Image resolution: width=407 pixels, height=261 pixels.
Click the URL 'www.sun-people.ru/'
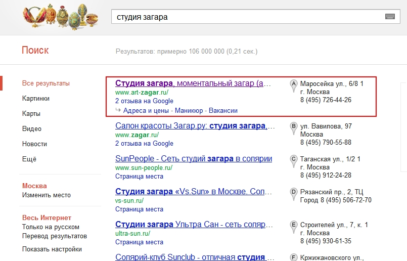144,168
